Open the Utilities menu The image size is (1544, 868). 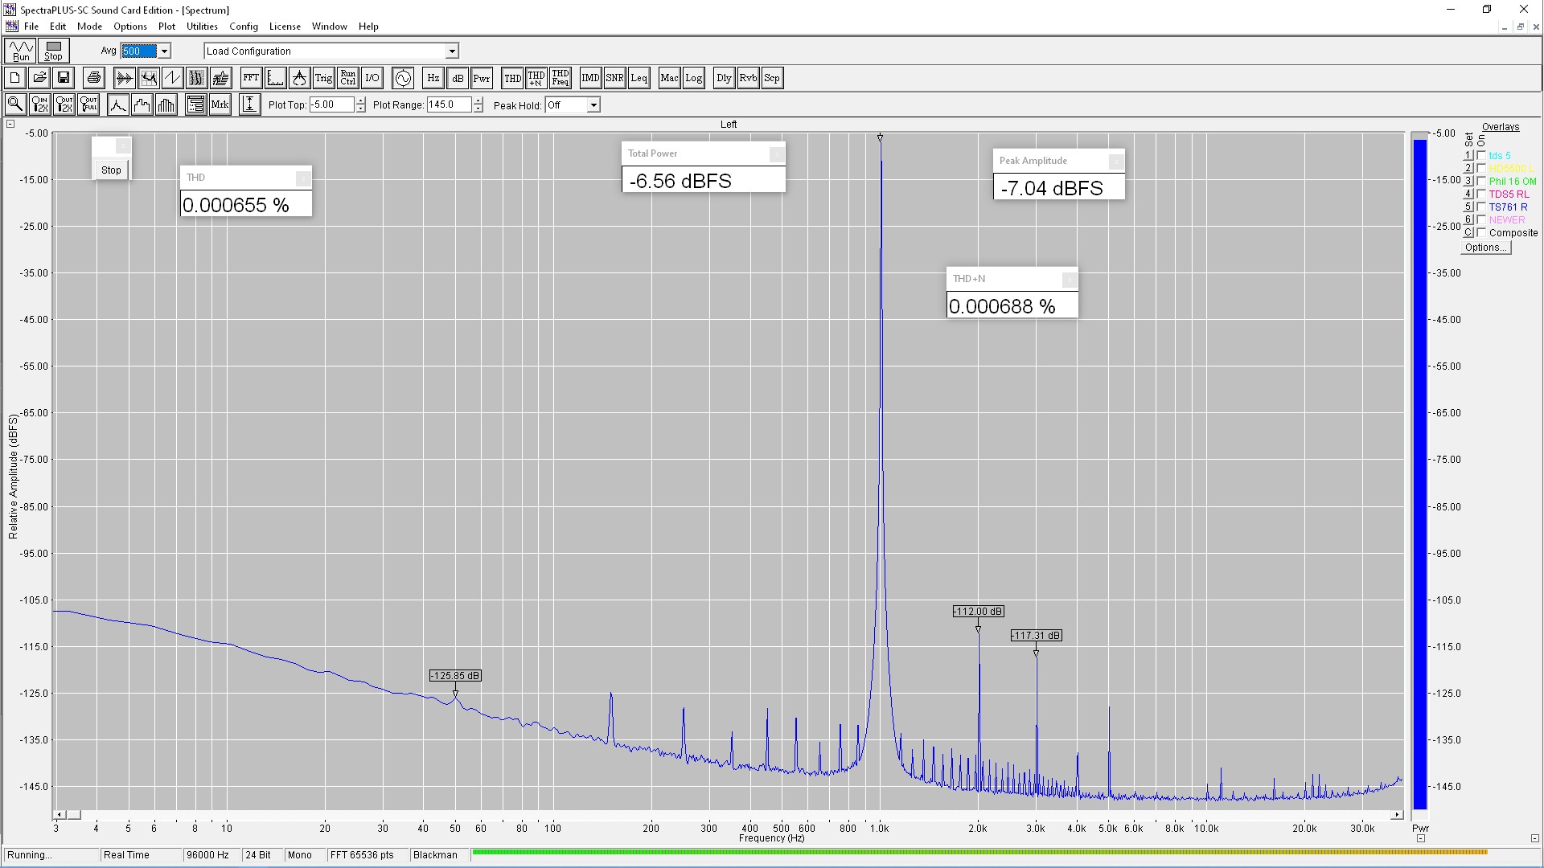[202, 27]
